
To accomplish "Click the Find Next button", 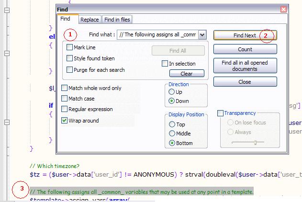I will [245, 35].
